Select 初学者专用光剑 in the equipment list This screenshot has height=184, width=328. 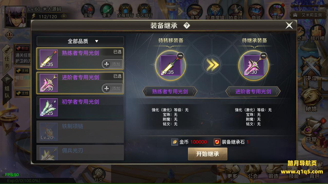(80, 107)
